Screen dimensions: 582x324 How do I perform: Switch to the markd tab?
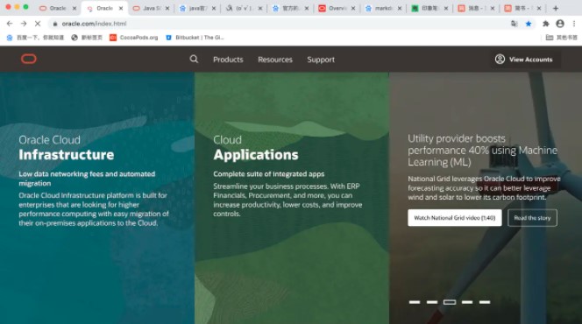click(382, 8)
